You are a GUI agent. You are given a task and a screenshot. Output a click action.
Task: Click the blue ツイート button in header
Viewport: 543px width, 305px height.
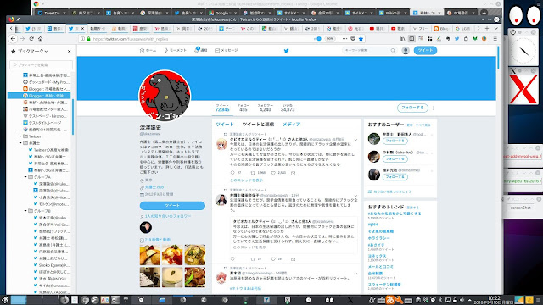click(425, 51)
